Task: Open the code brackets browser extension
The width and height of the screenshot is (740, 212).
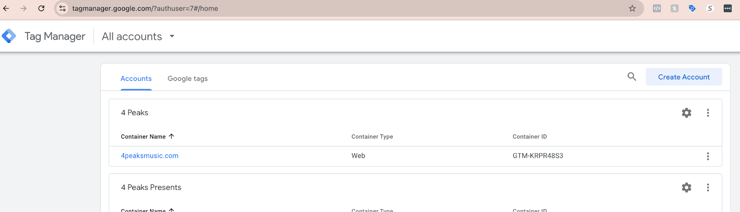Action: [657, 8]
